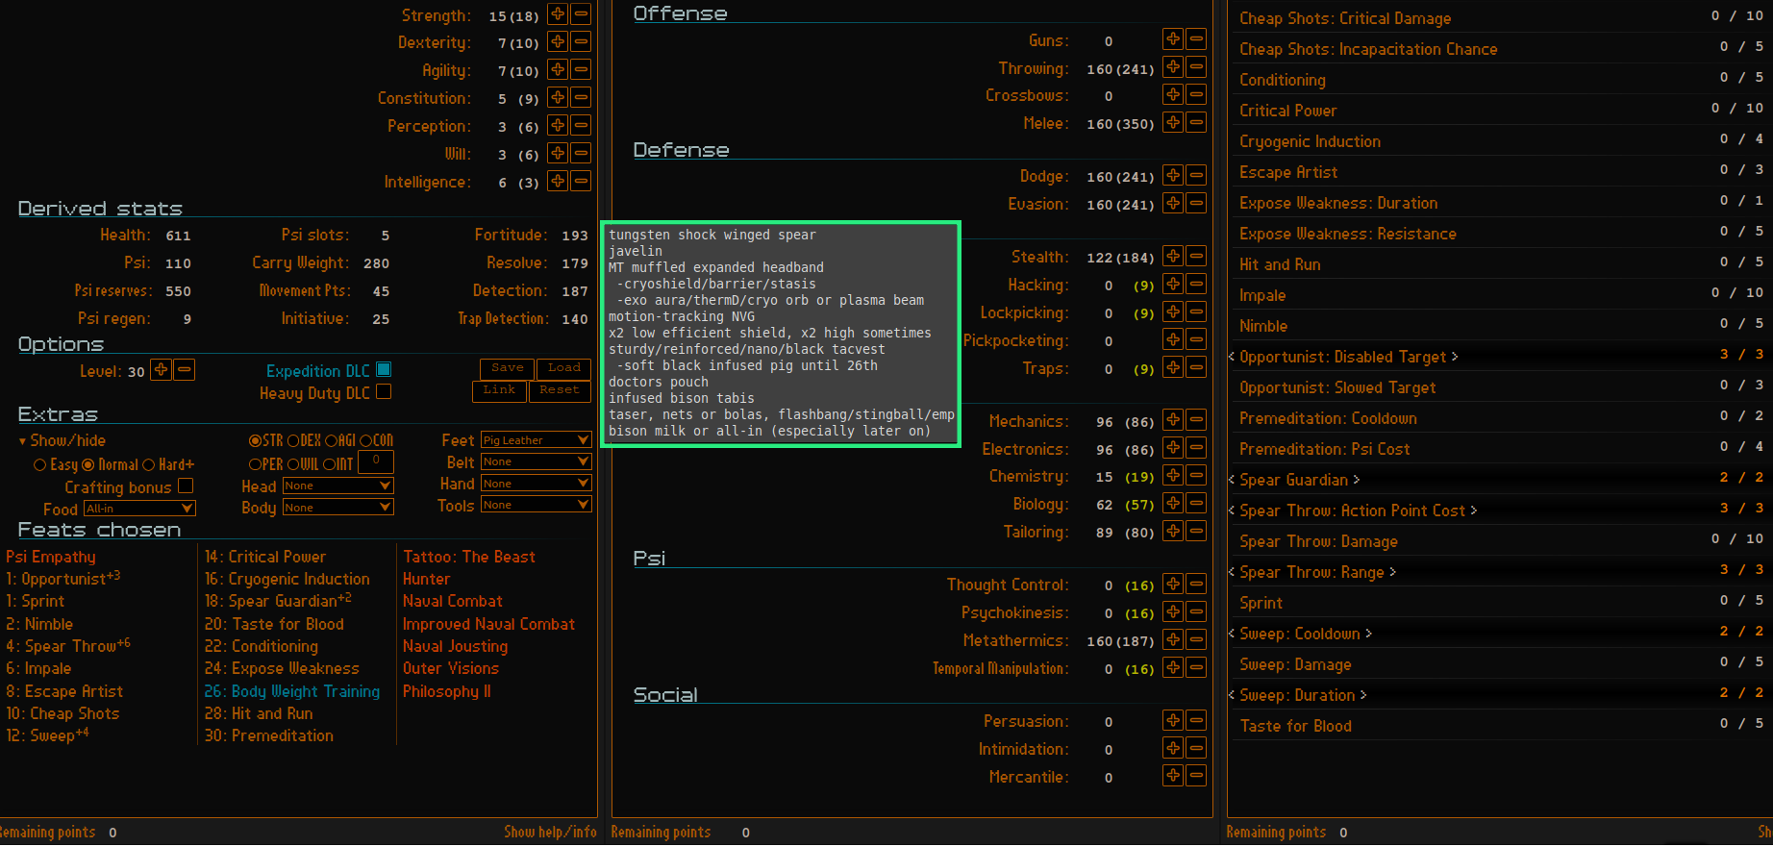The height and width of the screenshot is (847, 1773).
Task: Increase Spear Throw: Range with right arrow
Action: 1392,572
